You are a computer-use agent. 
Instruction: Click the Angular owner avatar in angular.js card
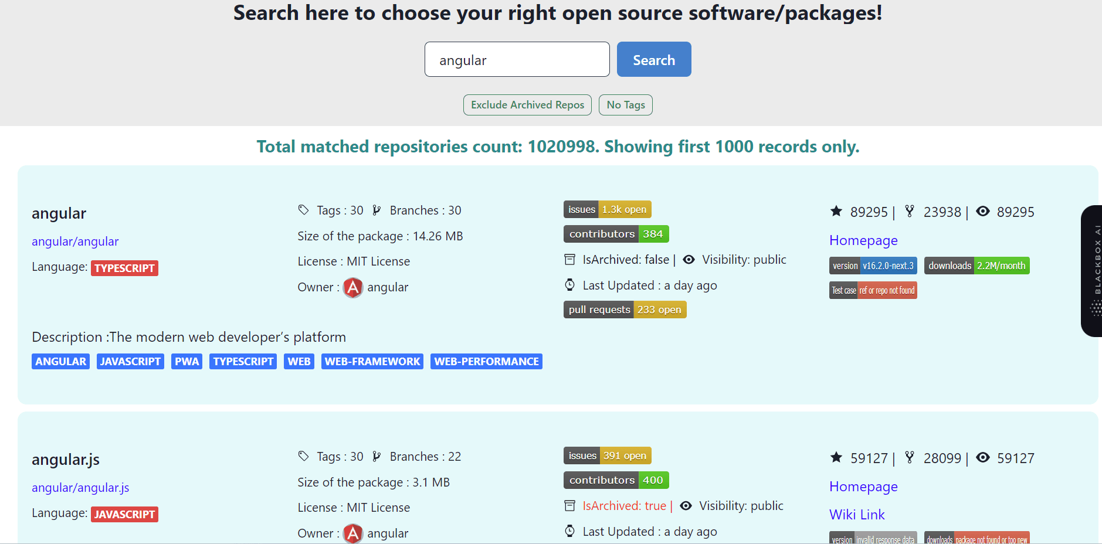coord(352,533)
